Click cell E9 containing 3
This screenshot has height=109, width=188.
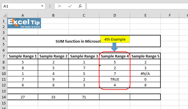[145, 68]
